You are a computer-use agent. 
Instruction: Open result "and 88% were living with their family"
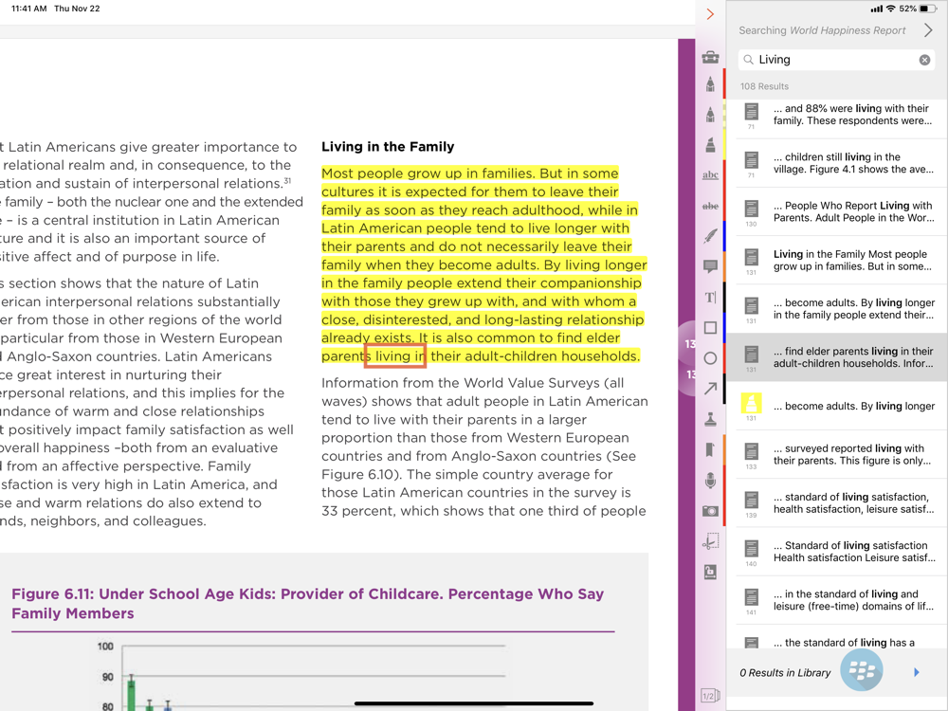(837, 115)
